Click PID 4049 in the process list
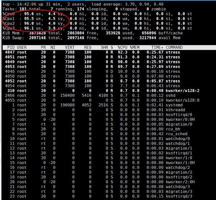The width and height of the screenshot is (216, 200). 10,62
